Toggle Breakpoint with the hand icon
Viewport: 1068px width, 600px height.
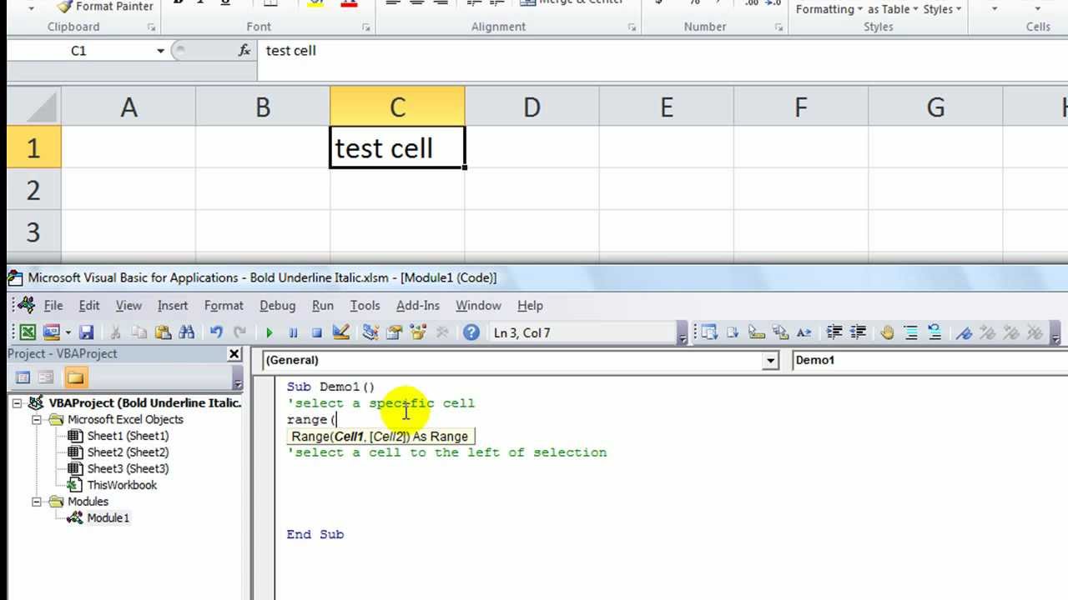[x=887, y=332]
